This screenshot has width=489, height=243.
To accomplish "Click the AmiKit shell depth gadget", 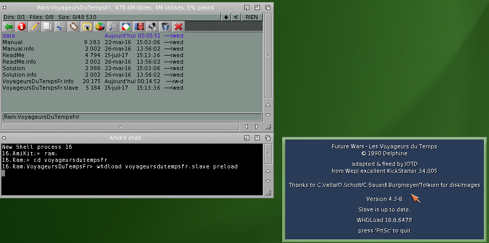I will pyautogui.click(x=268, y=138).
